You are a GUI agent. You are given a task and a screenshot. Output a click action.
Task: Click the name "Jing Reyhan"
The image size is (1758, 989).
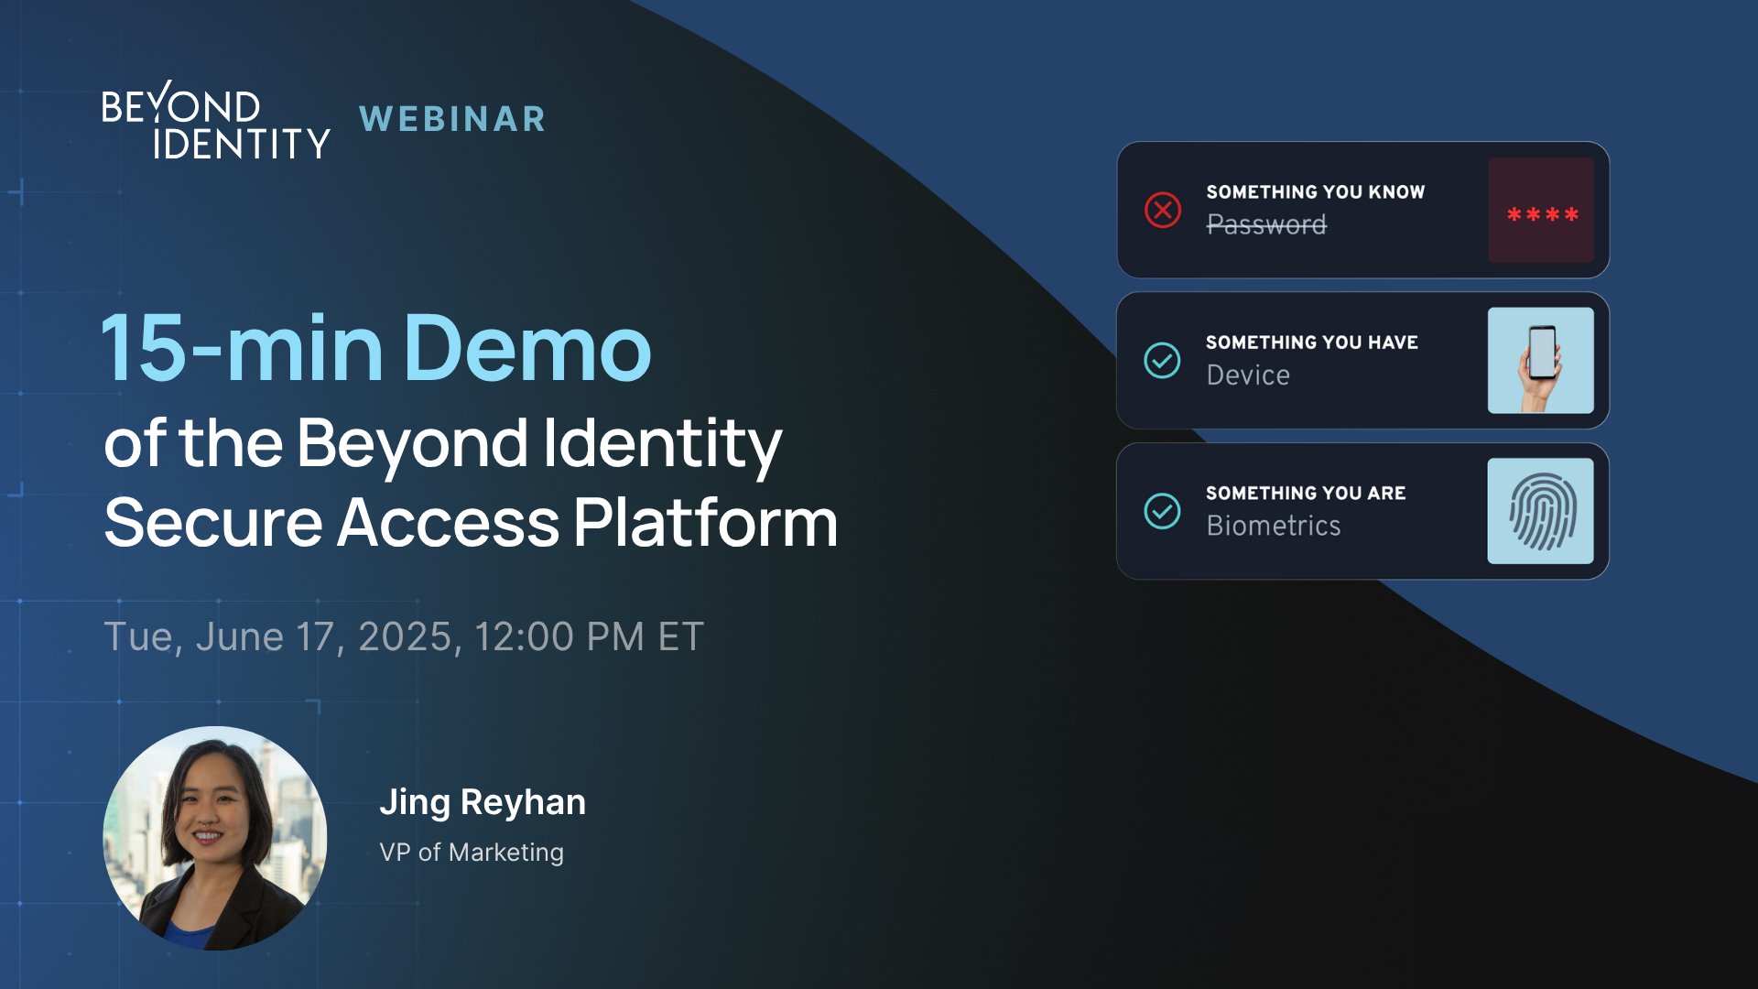pyautogui.click(x=483, y=802)
